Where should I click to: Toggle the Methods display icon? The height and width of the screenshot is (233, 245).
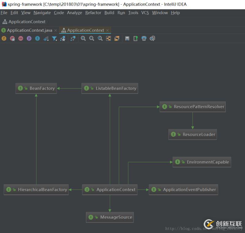(21, 38)
